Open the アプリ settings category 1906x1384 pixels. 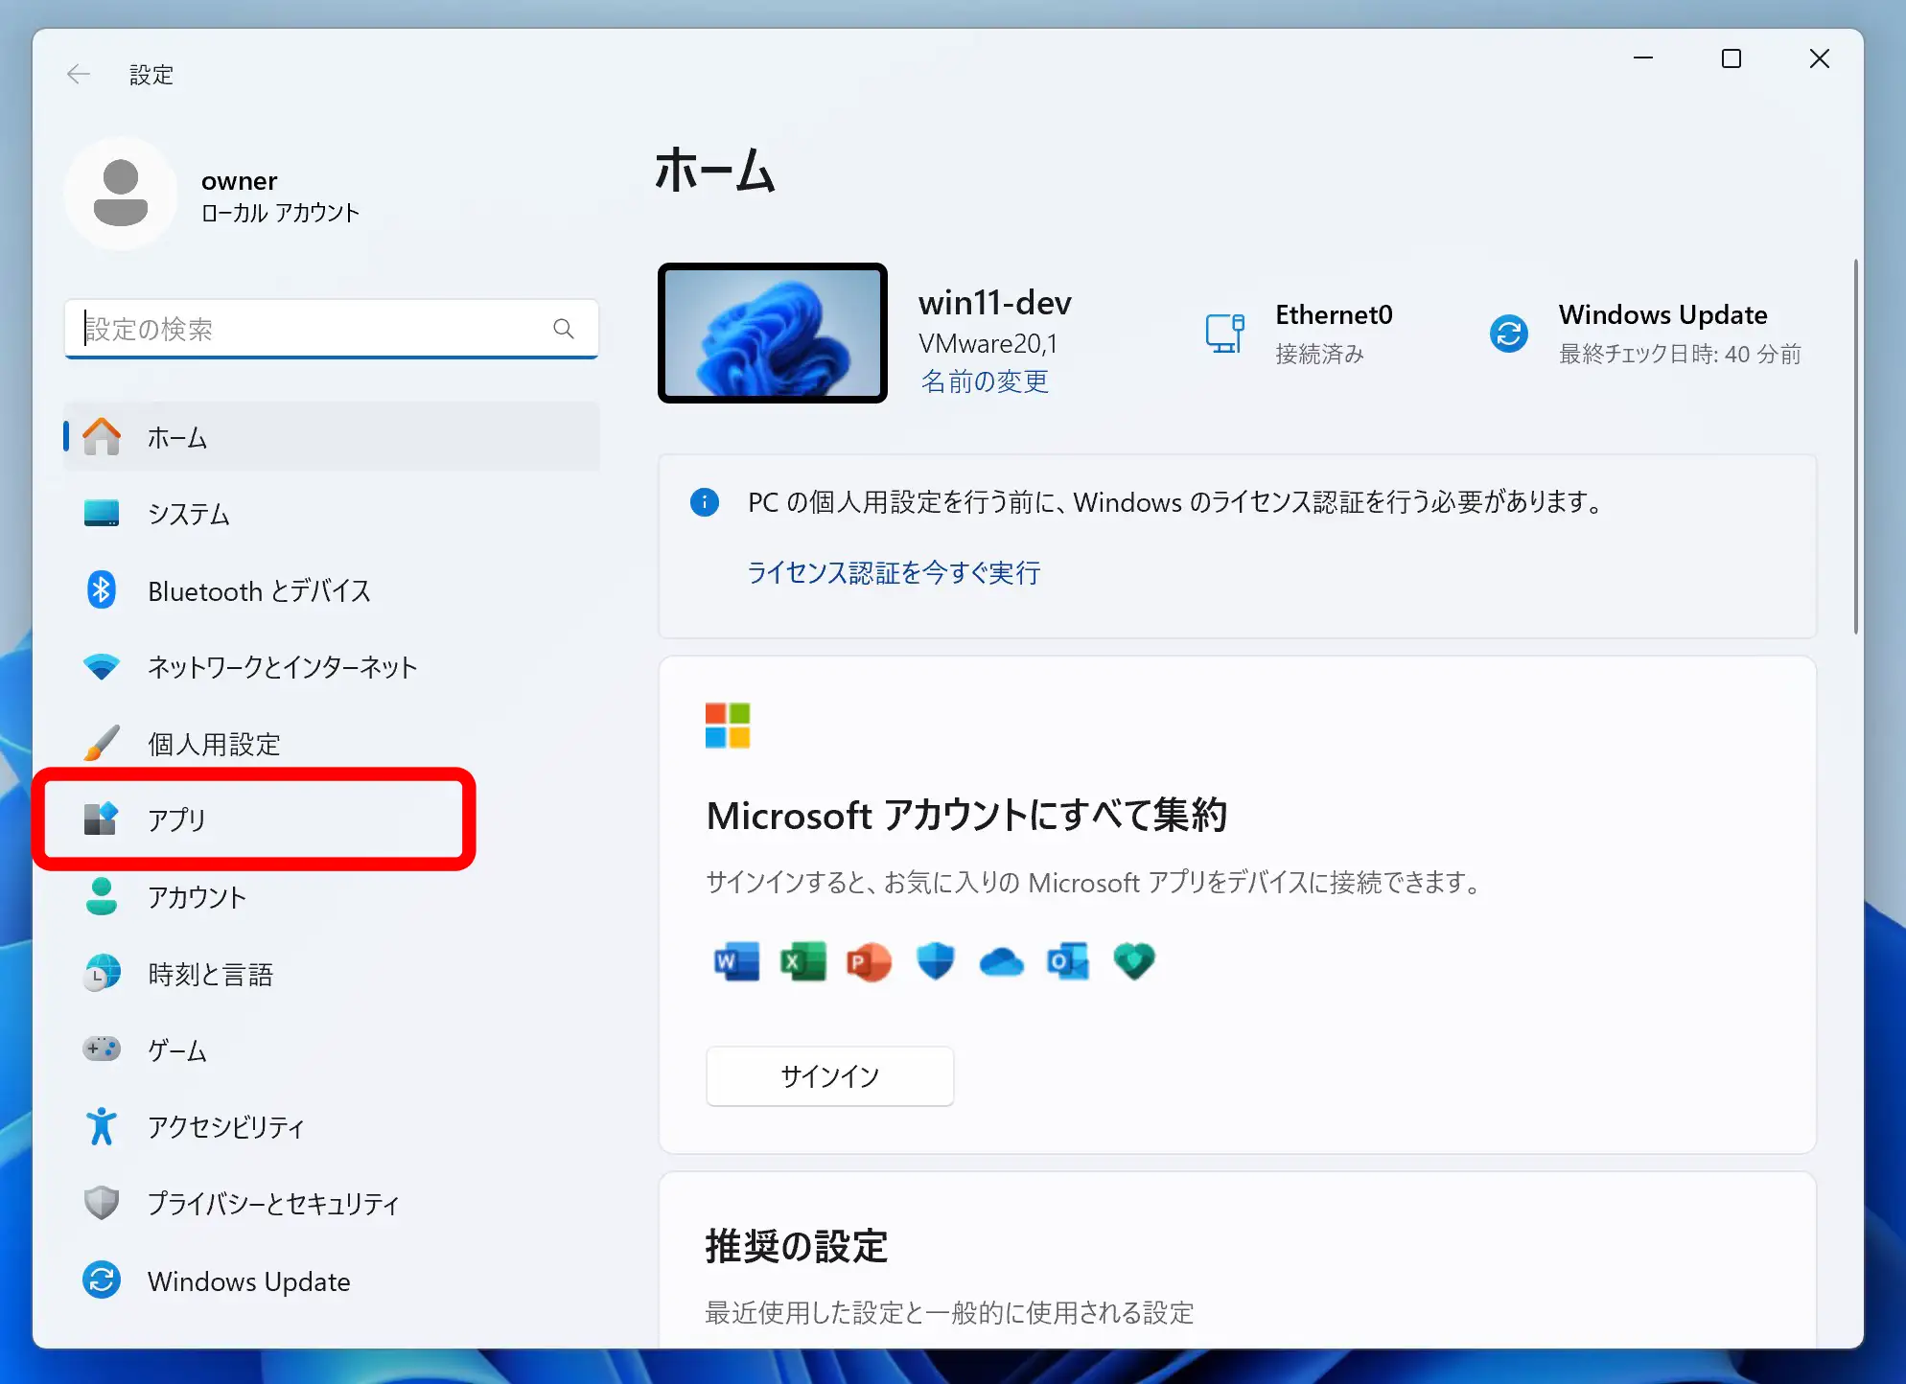[332, 819]
